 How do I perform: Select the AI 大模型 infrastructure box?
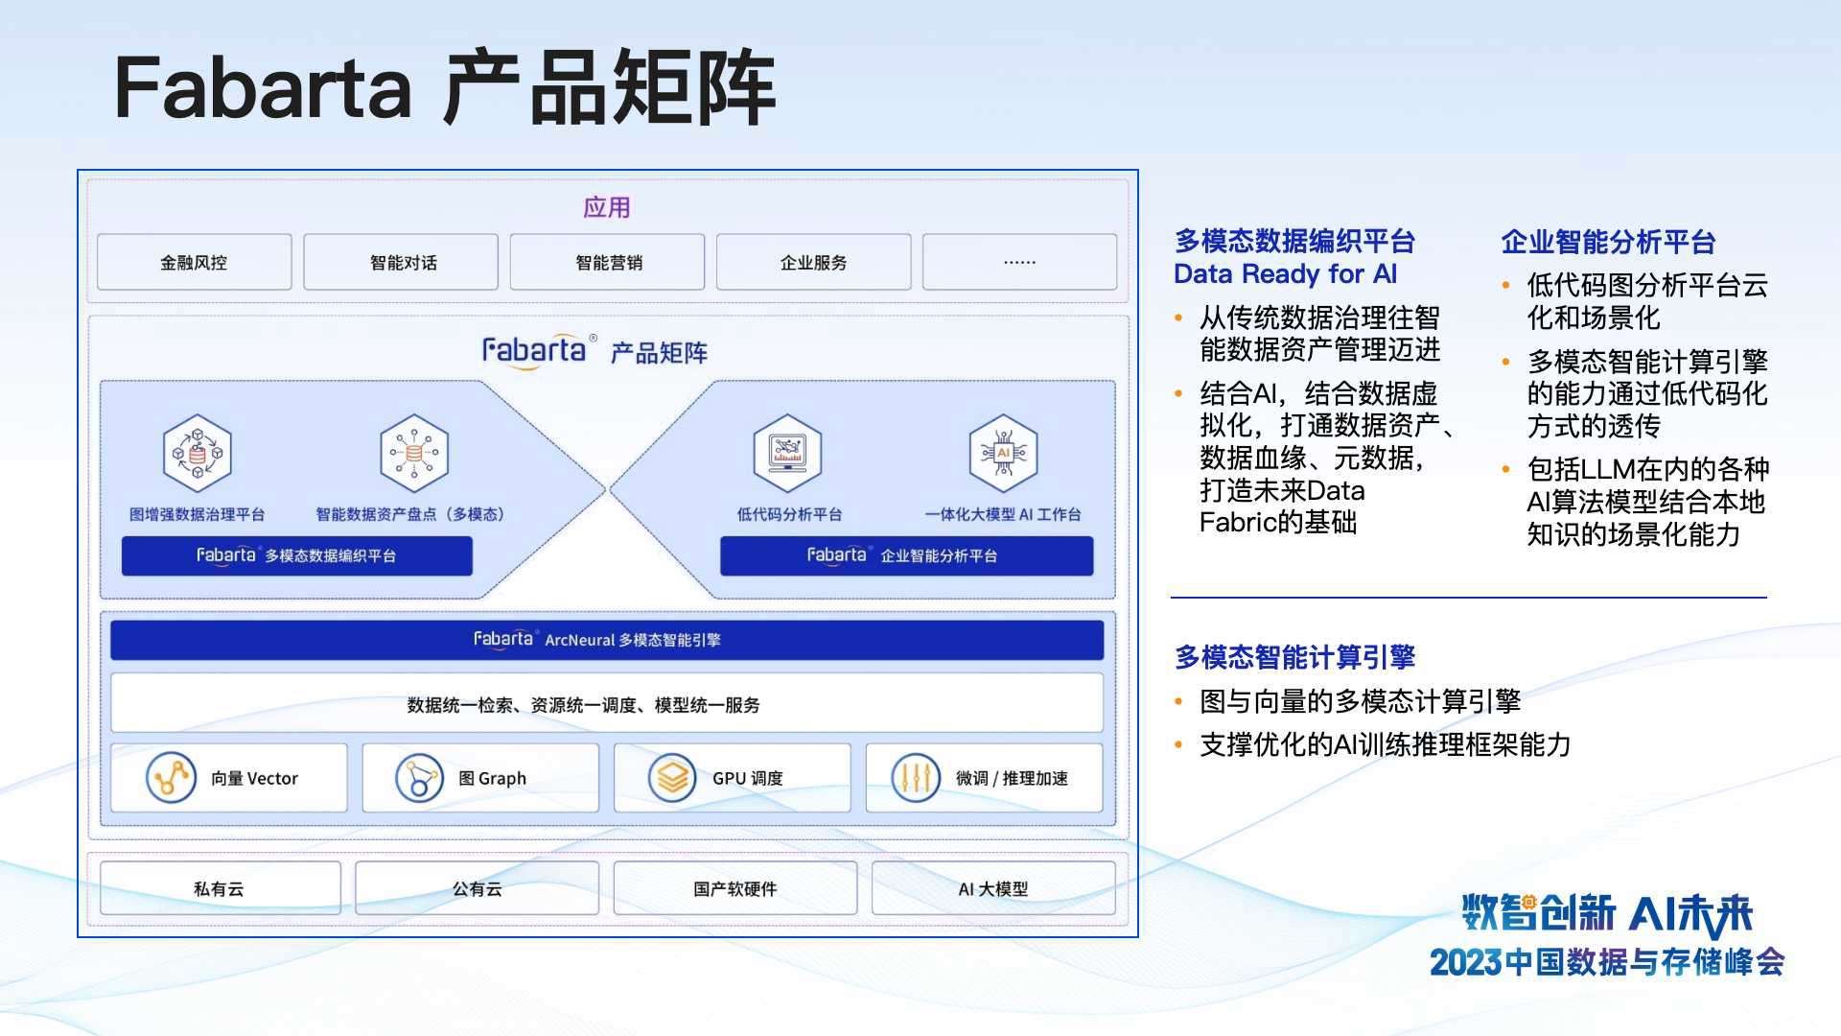(993, 888)
